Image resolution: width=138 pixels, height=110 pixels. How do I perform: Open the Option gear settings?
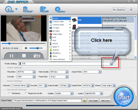click(60, 9)
